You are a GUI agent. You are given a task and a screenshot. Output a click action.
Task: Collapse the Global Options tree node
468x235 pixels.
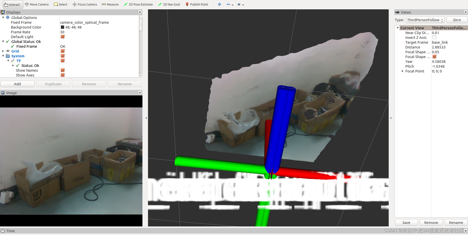click(x=3, y=17)
